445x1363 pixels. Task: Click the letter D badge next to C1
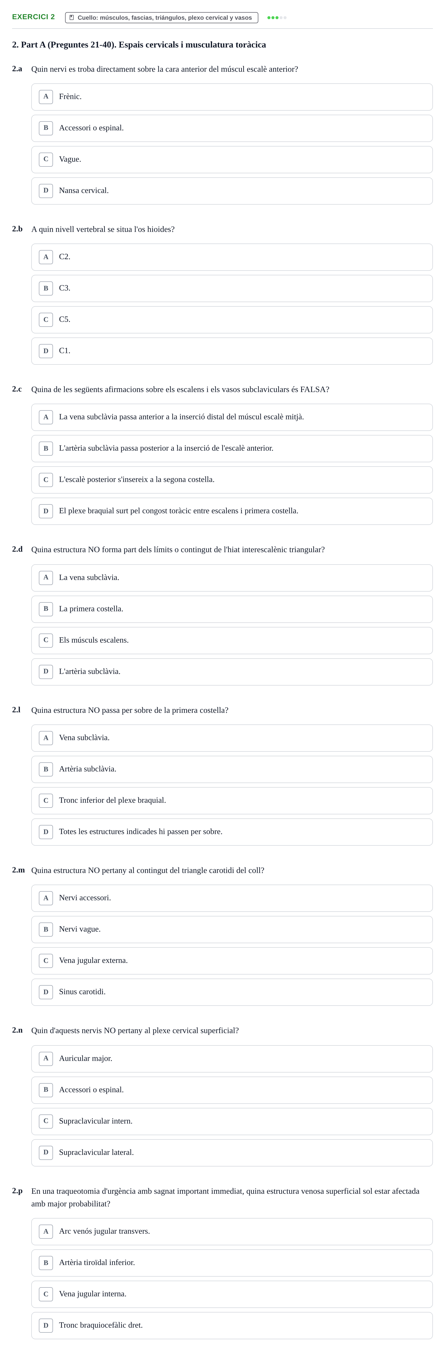(x=46, y=351)
